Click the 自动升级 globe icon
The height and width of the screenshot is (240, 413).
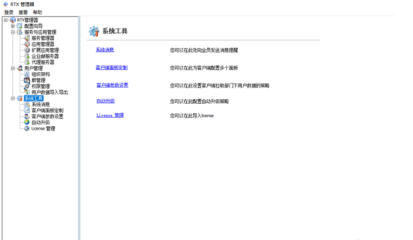26,122
